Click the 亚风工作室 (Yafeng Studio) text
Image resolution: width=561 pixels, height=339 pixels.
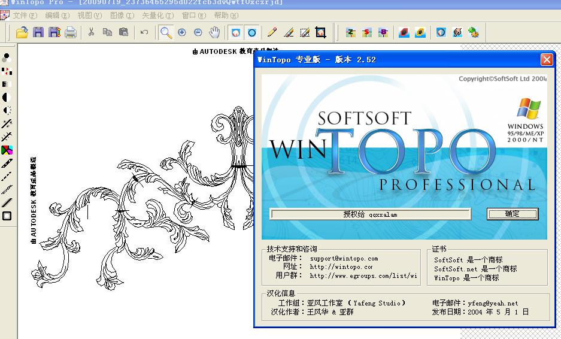coord(356,303)
